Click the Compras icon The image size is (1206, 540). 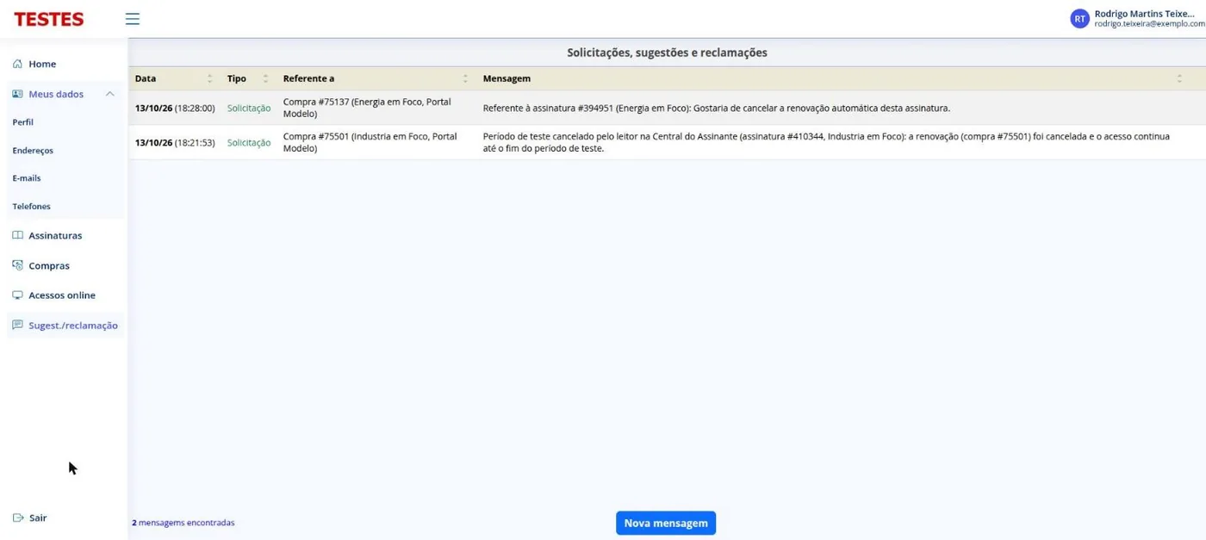tap(17, 265)
